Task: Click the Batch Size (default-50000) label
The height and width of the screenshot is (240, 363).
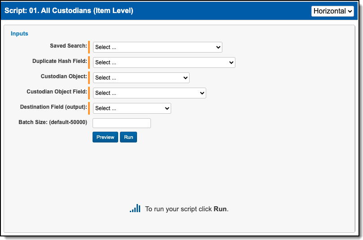Action: point(53,122)
